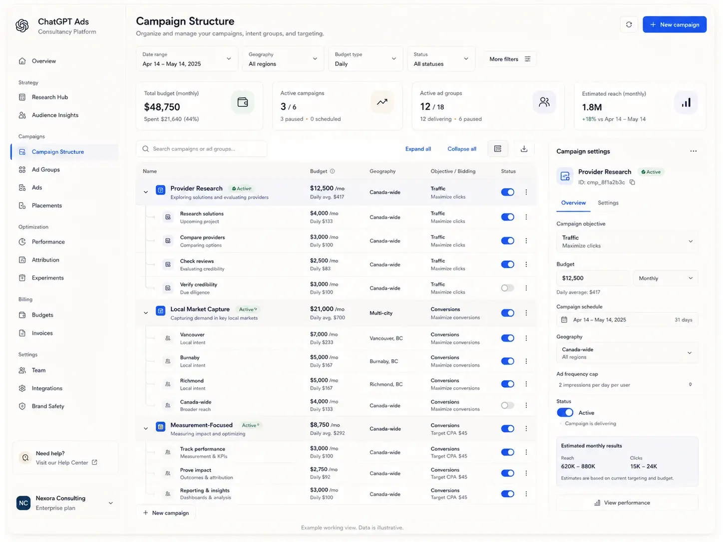Click the Vancouver ad group icon
This screenshot has width=723, height=542.
coord(168,338)
